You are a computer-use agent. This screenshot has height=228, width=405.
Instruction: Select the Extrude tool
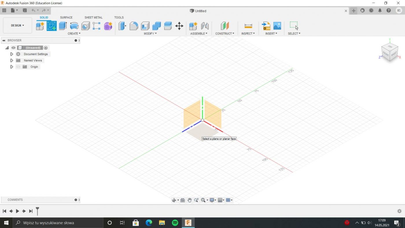63,26
